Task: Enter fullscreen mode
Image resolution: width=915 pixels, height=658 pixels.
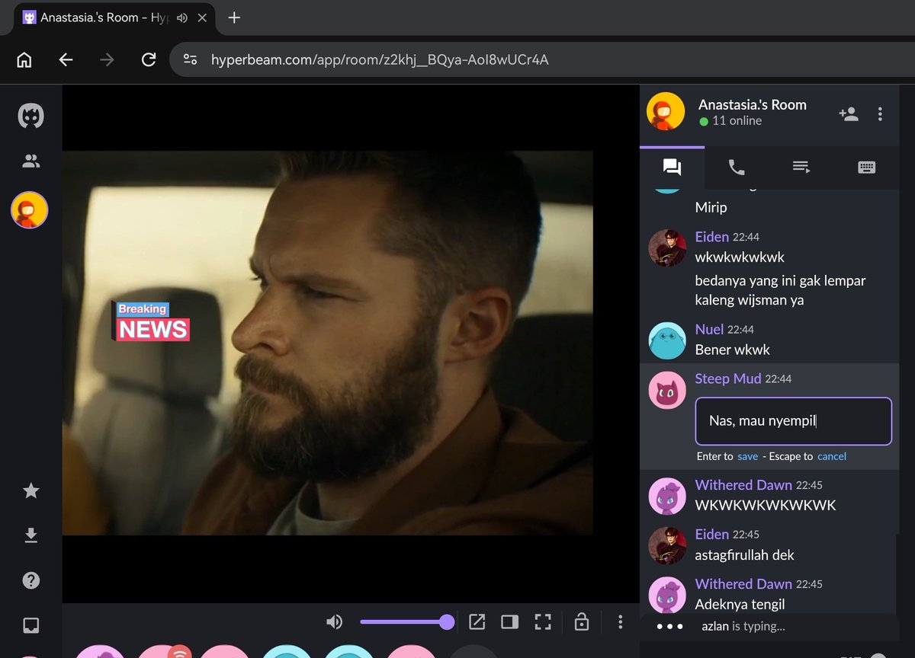Action: click(x=542, y=622)
